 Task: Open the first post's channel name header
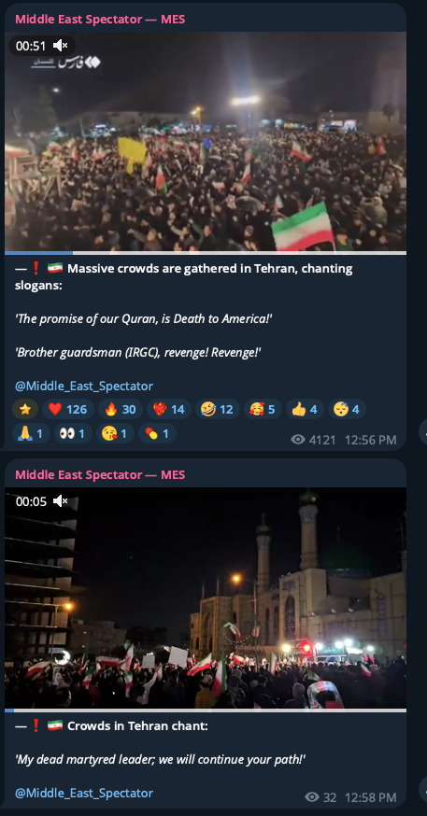100,20
